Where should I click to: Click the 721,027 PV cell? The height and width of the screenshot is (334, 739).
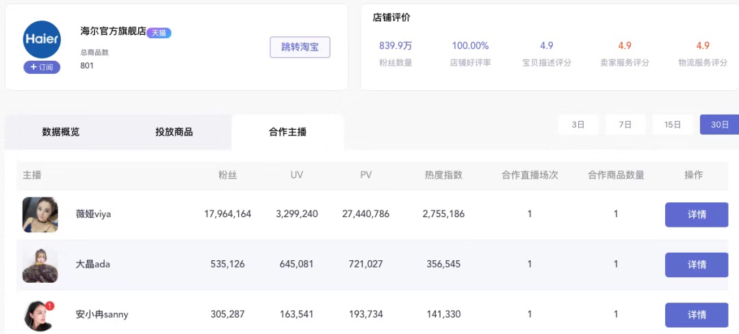[x=366, y=264]
